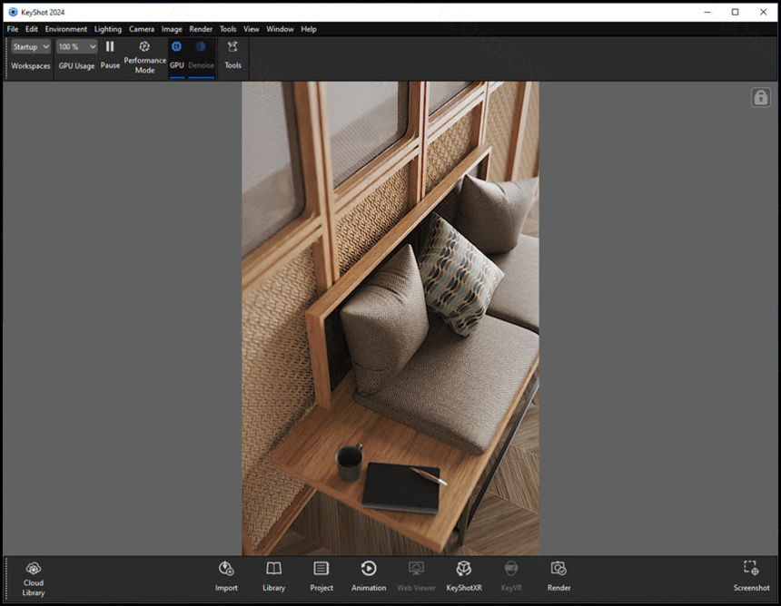Open the Render menu in menu bar
781x606 pixels.
click(201, 29)
